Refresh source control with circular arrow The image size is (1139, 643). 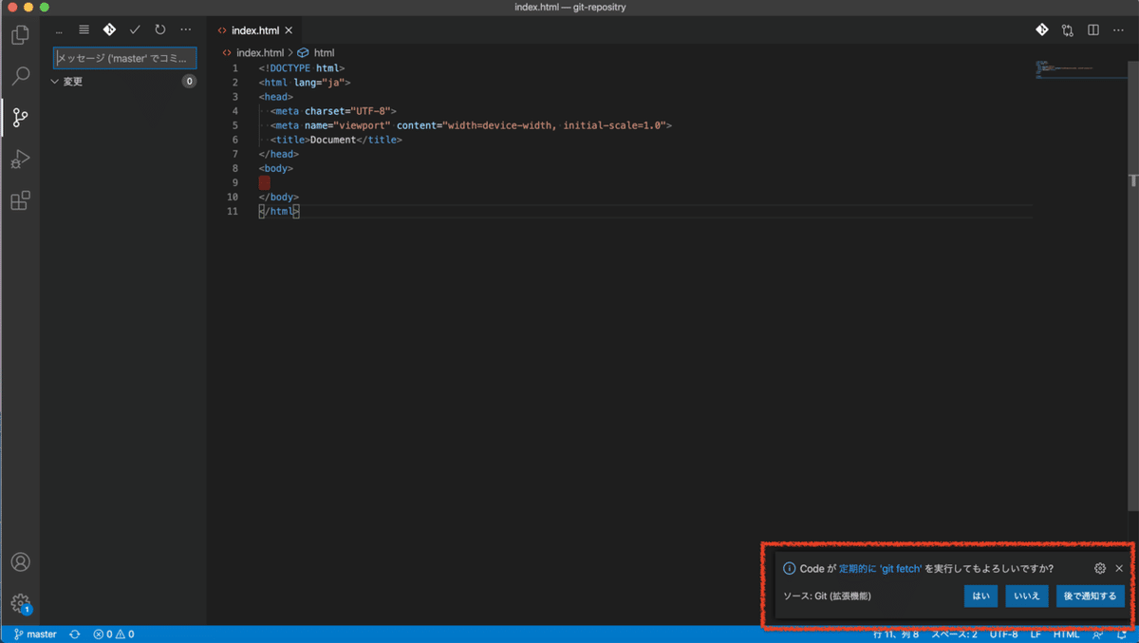point(160,29)
